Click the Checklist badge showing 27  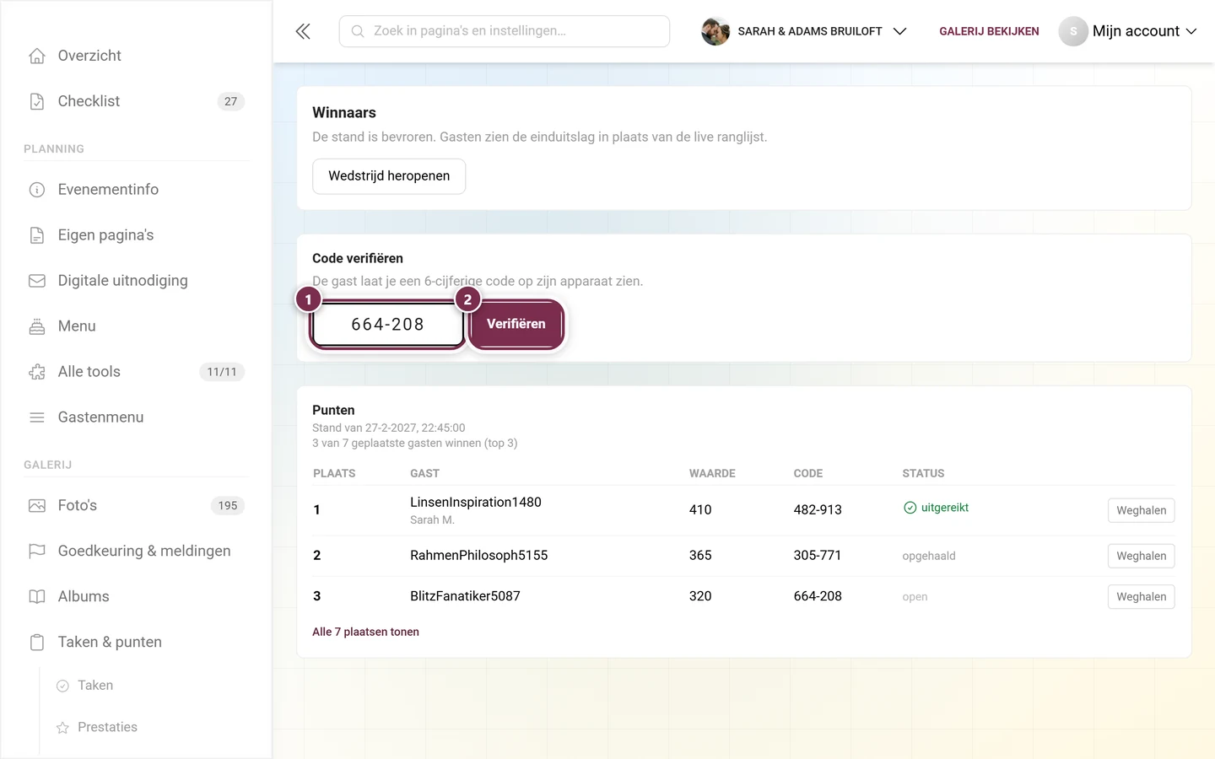pyautogui.click(x=230, y=101)
